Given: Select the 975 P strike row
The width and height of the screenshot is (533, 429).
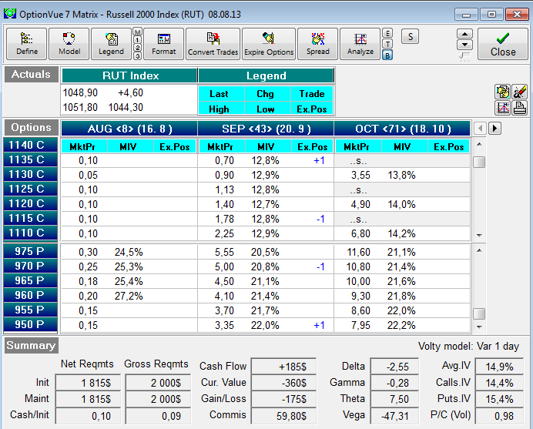Looking at the screenshot, I should [31, 251].
